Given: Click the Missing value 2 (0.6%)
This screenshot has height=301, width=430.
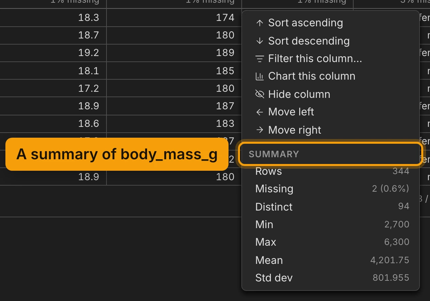Looking at the screenshot, I should click(x=391, y=189).
